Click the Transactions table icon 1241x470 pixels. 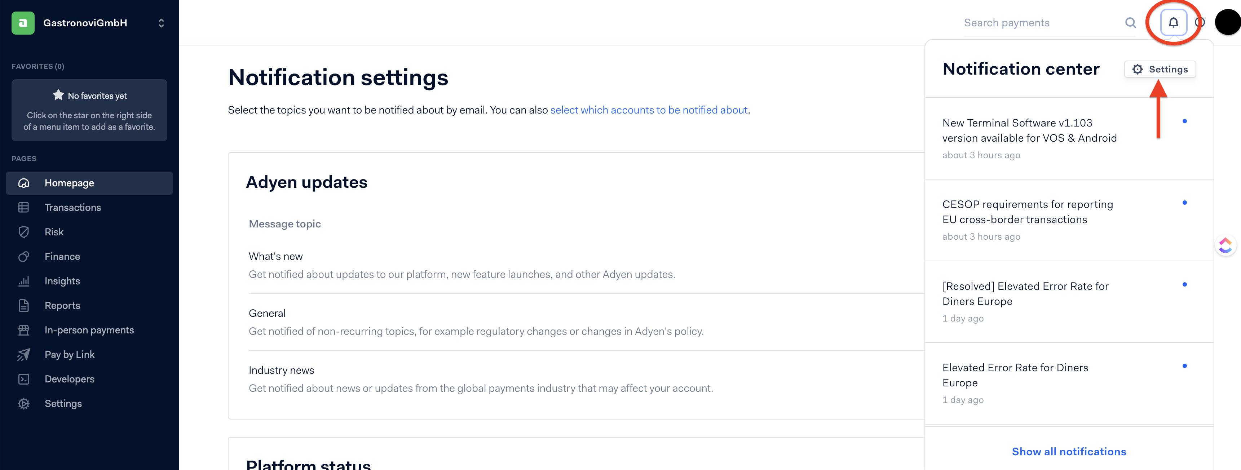tap(23, 208)
